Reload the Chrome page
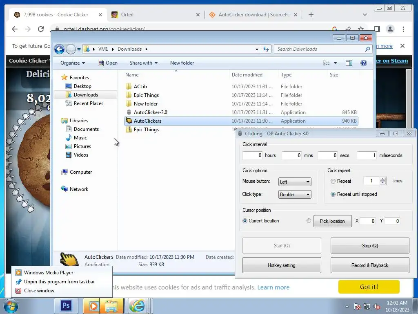Image resolution: width=418 pixels, height=314 pixels. click(x=40, y=29)
